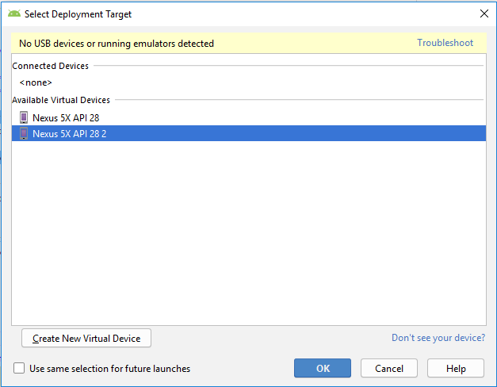The height and width of the screenshot is (387, 497).
Task: Click the Android logo in title bar
Action: pyautogui.click(x=14, y=13)
